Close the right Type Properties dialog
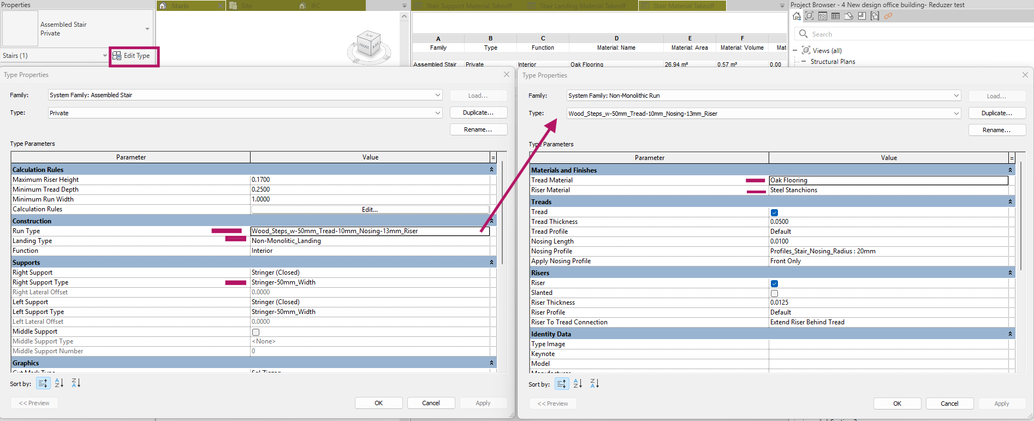Screen dimensions: 1034x421 (x=1025, y=75)
